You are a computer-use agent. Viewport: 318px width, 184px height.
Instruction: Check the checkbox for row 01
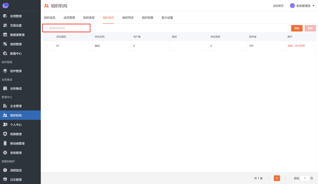point(46,46)
